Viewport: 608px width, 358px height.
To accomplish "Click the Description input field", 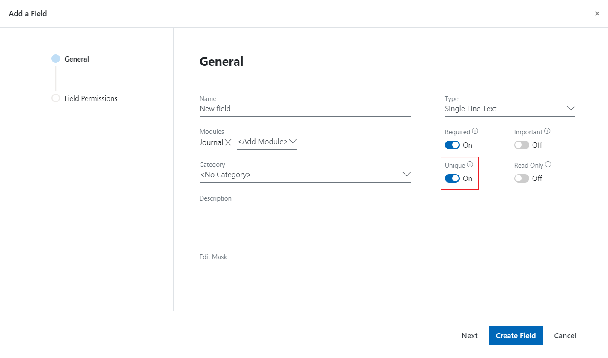I will coord(391,210).
